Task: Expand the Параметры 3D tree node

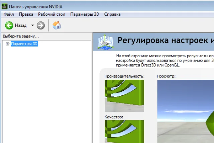Action: 7,44
